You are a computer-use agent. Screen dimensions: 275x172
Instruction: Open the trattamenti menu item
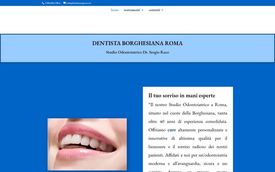coord(132,10)
